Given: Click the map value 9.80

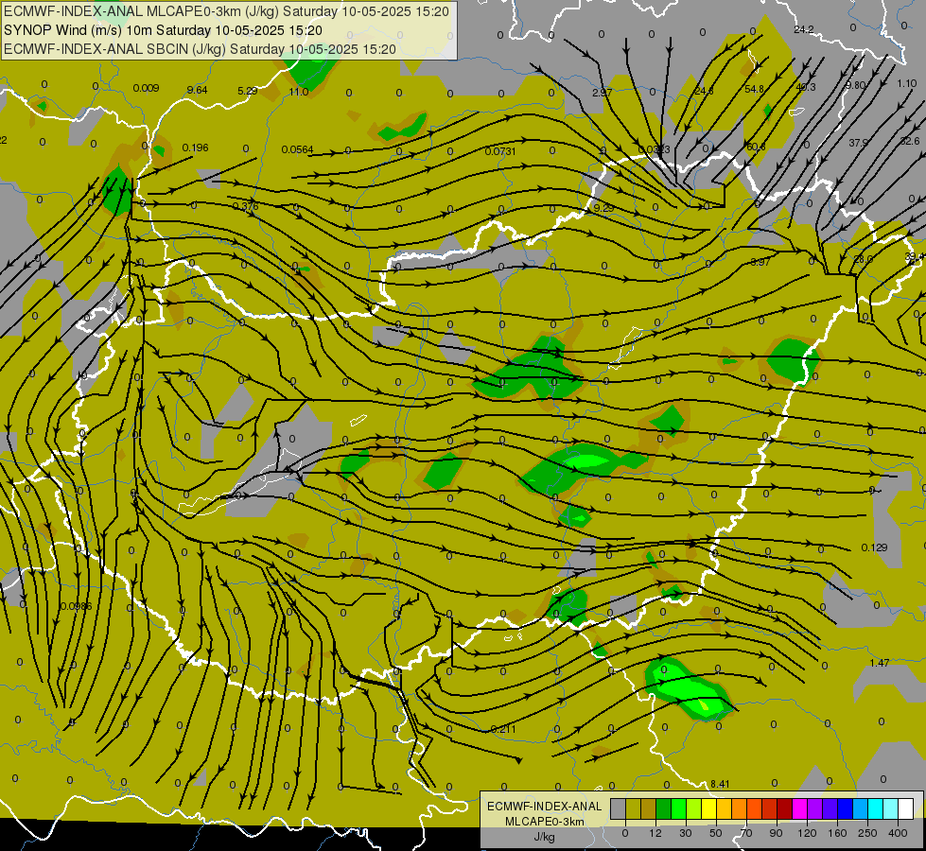Looking at the screenshot, I should click(x=855, y=85).
